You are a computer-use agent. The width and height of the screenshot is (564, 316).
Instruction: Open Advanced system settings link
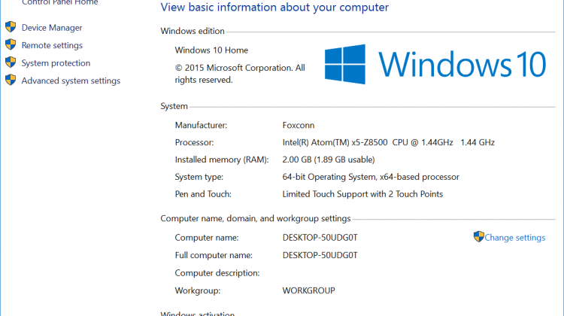pos(71,81)
